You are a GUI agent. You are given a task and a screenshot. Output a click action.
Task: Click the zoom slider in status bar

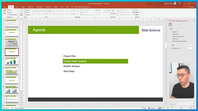pos(181,108)
